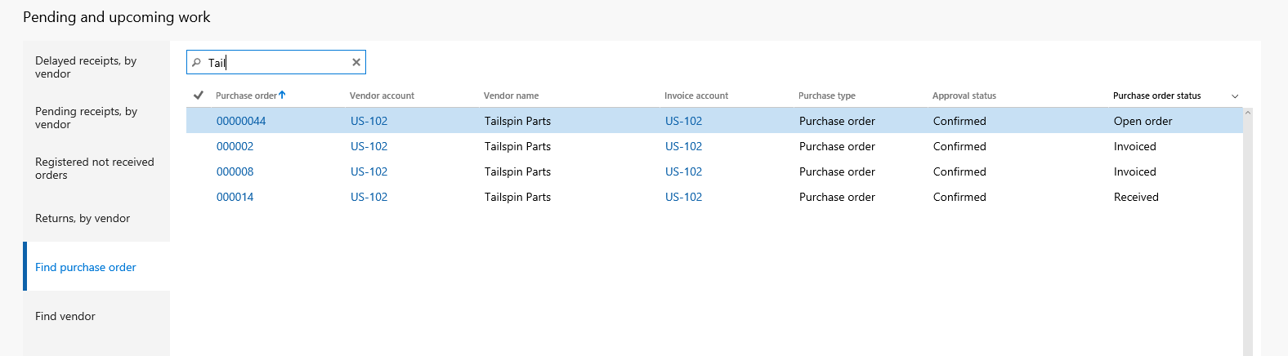This screenshot has height=356, width=1288.
Task: Switch to Pending receipts, by vendor tab
Action: (x=86, y=118)
